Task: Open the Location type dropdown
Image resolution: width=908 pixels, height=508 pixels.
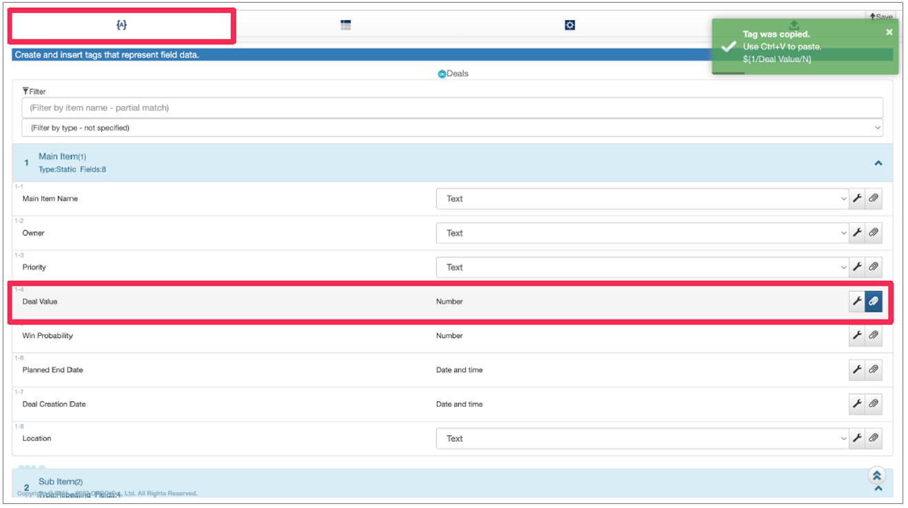Action: pos(642,438)
